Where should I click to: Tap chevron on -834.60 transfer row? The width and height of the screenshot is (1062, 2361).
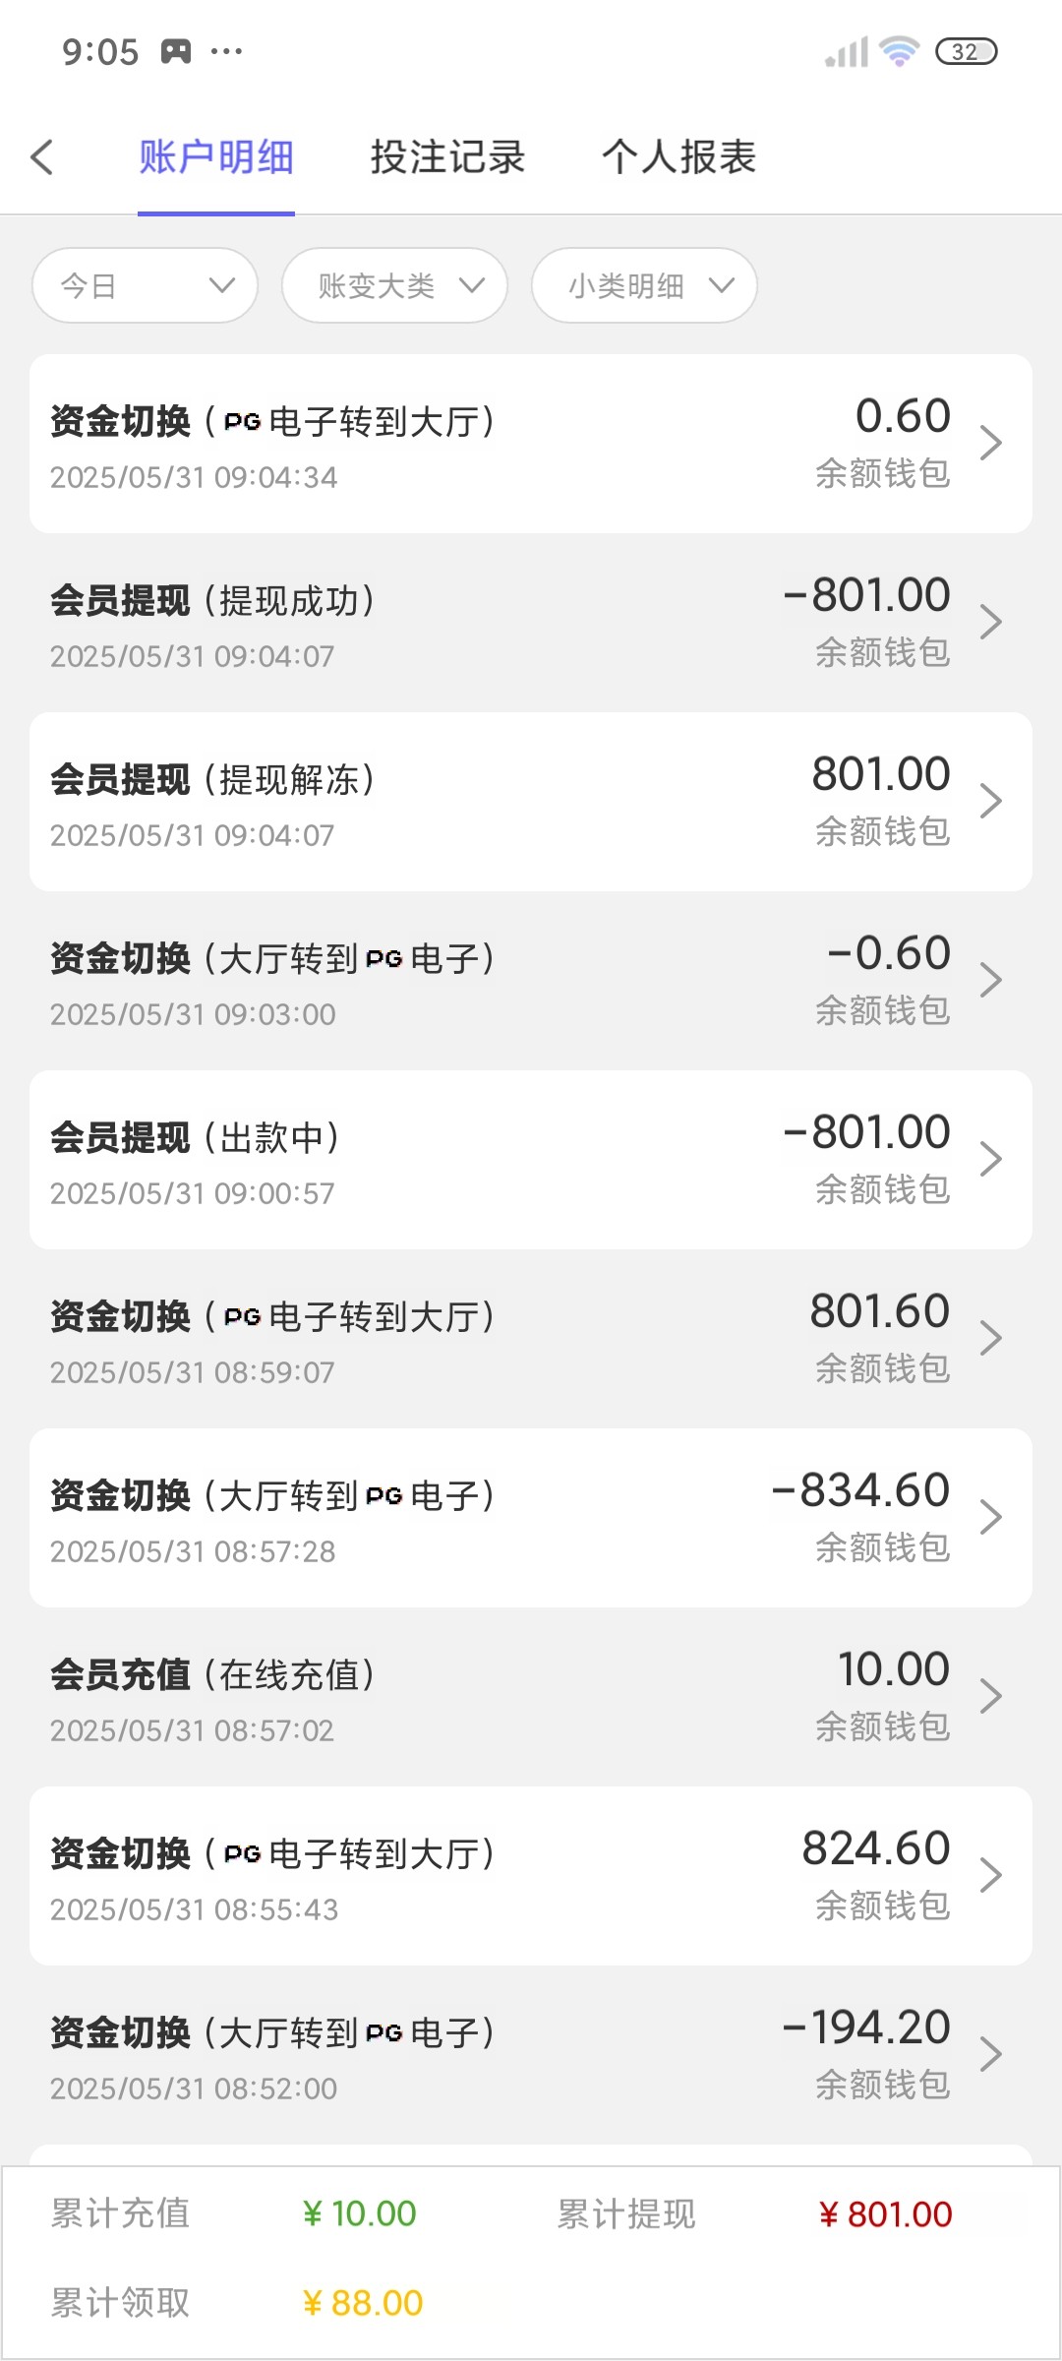point(991,1517)
